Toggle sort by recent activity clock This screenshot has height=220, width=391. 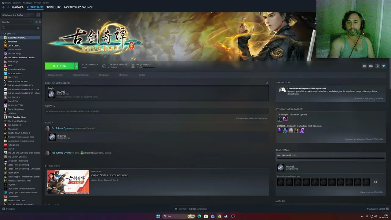[36, 22]
